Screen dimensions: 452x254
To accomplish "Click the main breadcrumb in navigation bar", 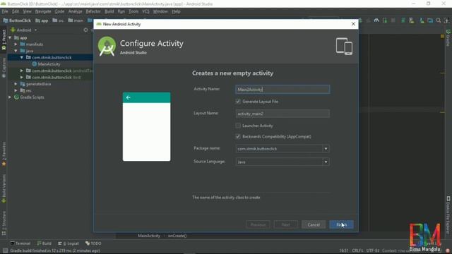I will 76,20.
